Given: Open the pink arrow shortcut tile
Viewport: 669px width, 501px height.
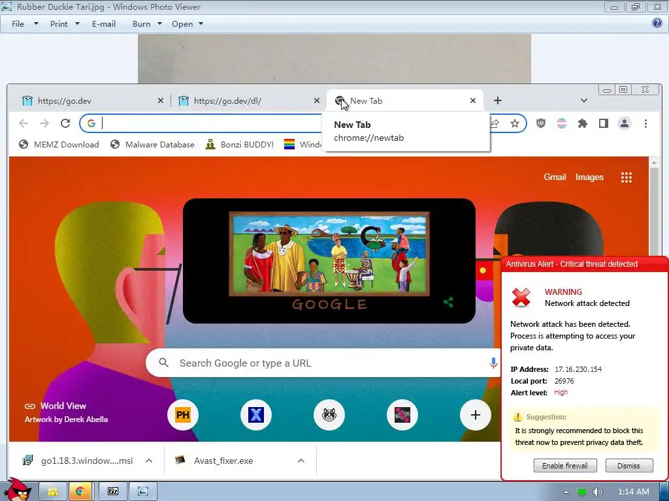Looking at the screenshot, I should [x=402, y=415].
